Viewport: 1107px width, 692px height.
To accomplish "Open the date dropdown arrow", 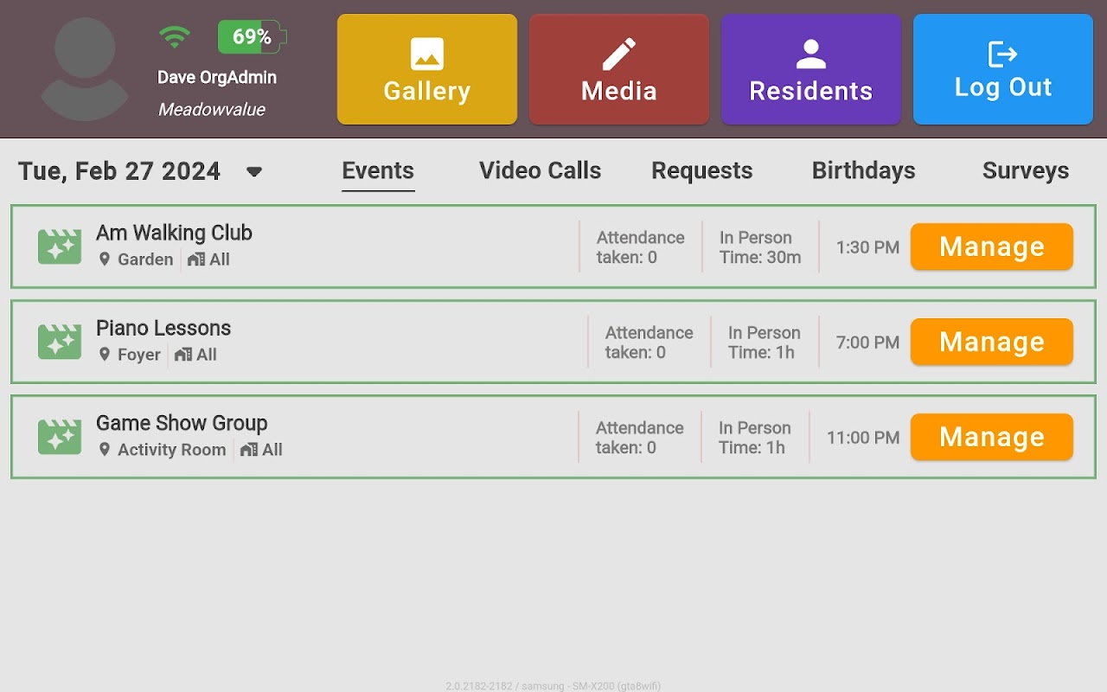I will point(253,171).
